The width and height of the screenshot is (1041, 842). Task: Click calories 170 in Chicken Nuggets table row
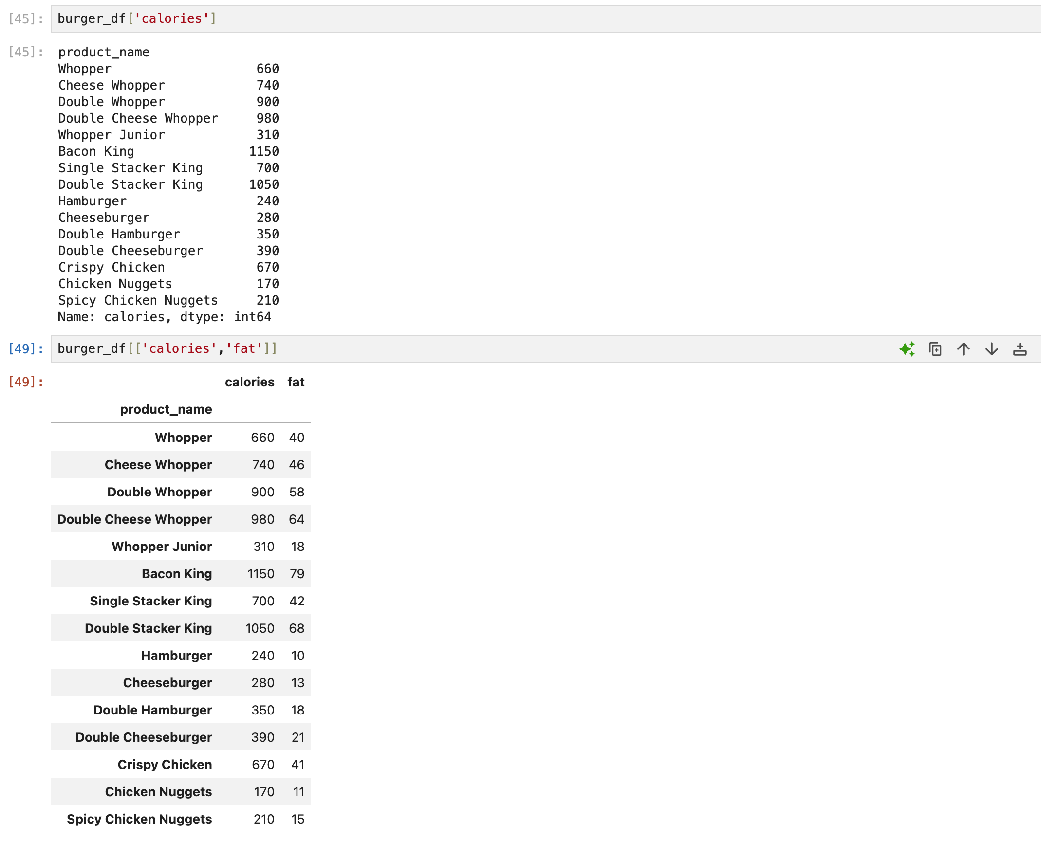click(264, 792)
